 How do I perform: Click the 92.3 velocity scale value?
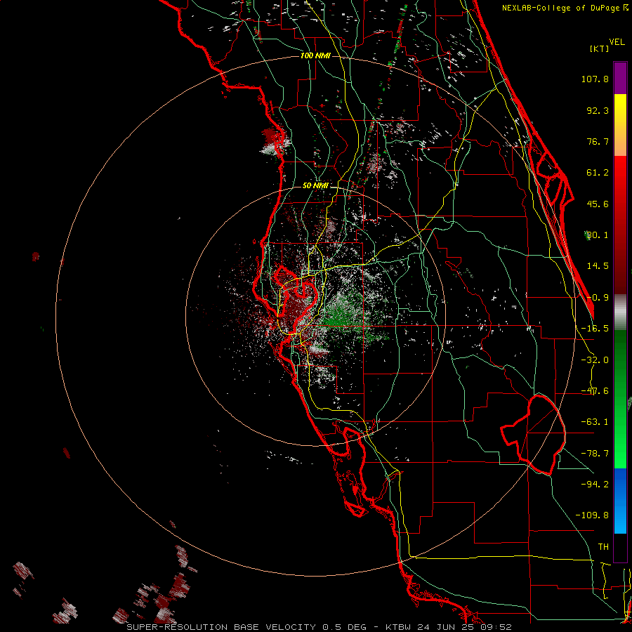tap(598, 110)
